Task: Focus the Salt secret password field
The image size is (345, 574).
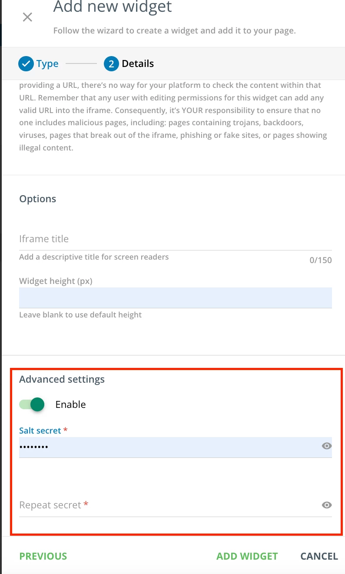Action: point(165,447)
